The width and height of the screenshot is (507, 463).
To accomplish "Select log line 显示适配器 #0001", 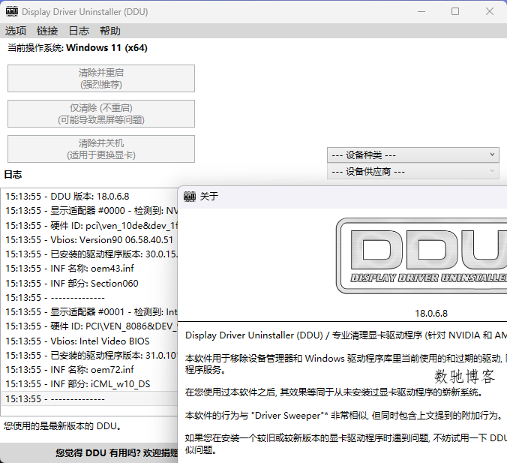I will tap(90, 311).
